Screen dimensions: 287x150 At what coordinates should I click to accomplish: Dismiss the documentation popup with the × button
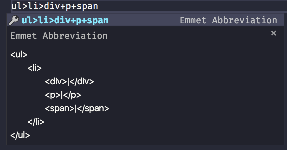tap(273, 33)
